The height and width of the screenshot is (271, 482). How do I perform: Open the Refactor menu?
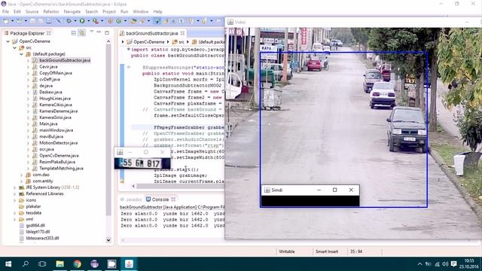point(51,11)
